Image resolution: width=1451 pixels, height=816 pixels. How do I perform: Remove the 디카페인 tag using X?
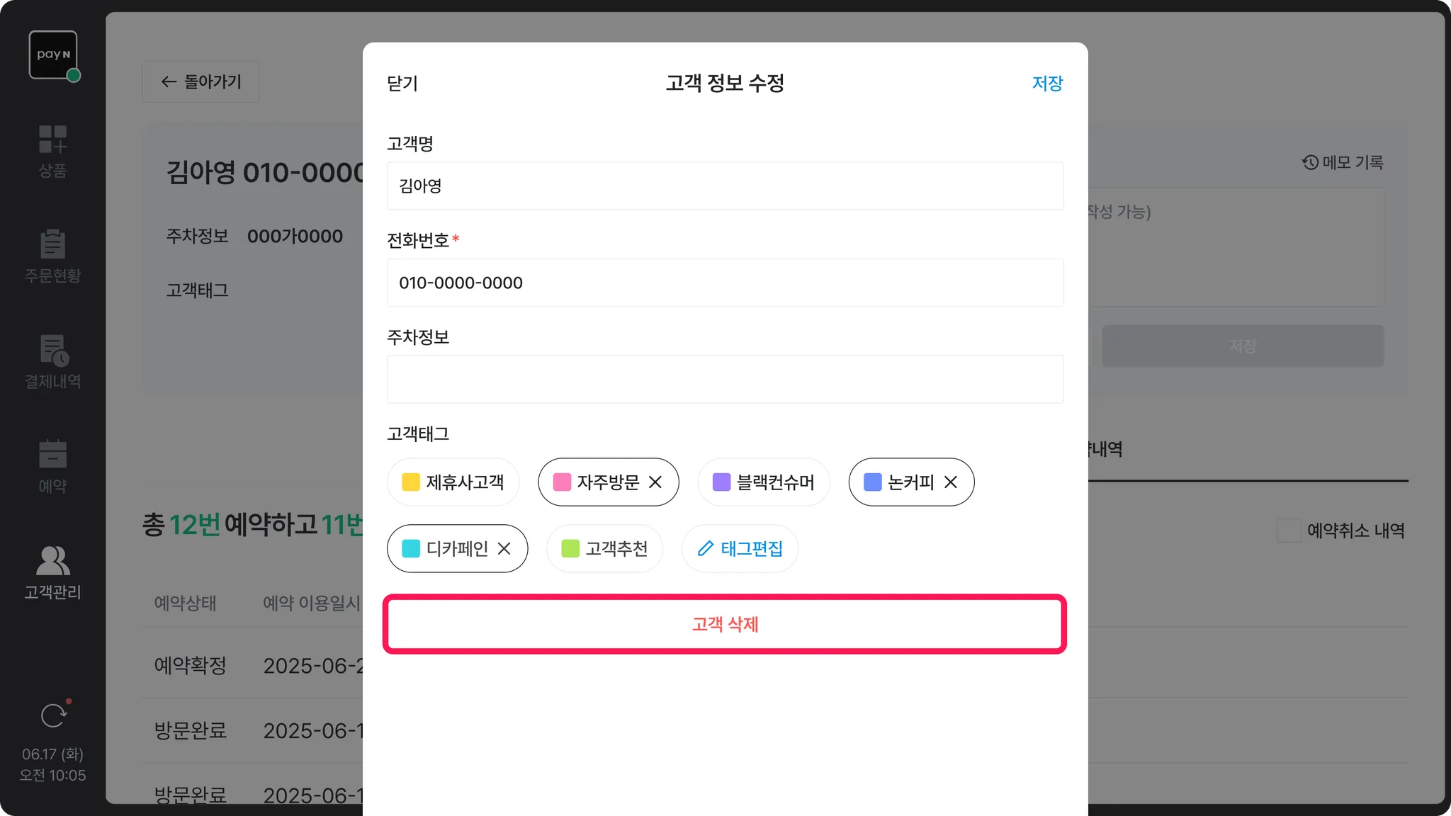click(504, 549)
